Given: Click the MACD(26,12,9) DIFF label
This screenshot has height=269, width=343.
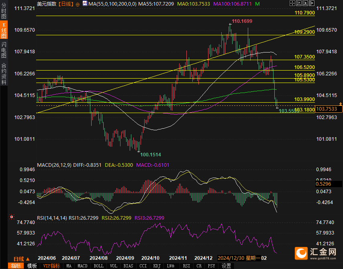Looking at the screenshot, I should point(69,165).
